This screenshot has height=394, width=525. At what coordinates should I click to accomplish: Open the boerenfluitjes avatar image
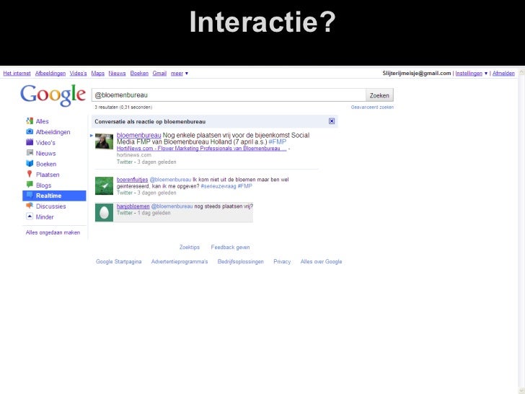(x=104, y=186)
